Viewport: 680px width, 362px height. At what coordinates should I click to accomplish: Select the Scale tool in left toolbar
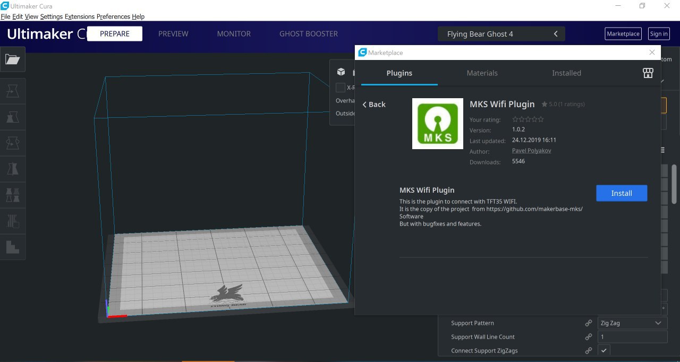click(13, 117)
